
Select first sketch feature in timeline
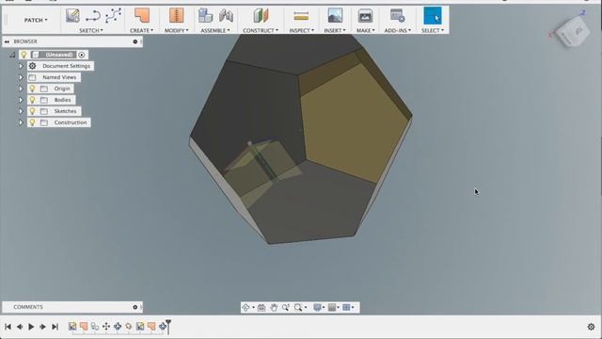(x=72, y=327)
